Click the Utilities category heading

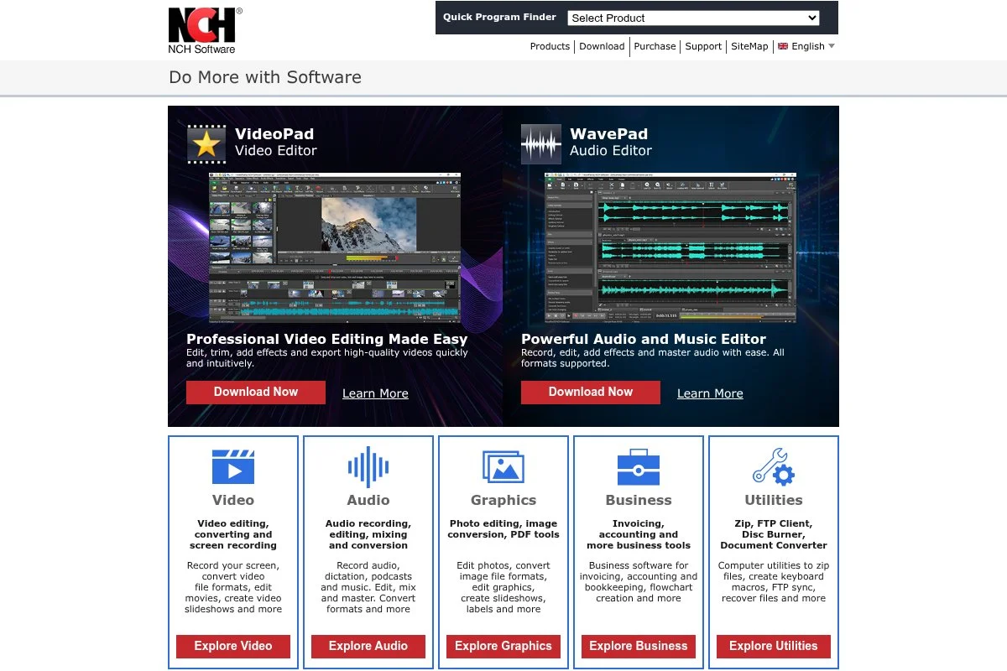774,500
